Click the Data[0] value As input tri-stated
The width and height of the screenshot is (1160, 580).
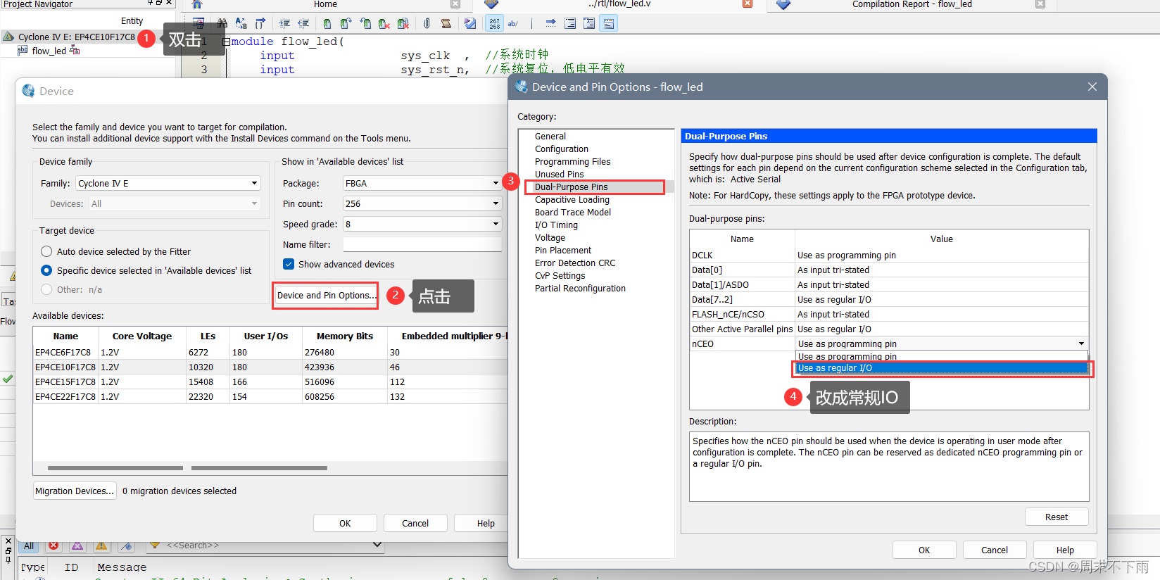(x=941, y=270)
